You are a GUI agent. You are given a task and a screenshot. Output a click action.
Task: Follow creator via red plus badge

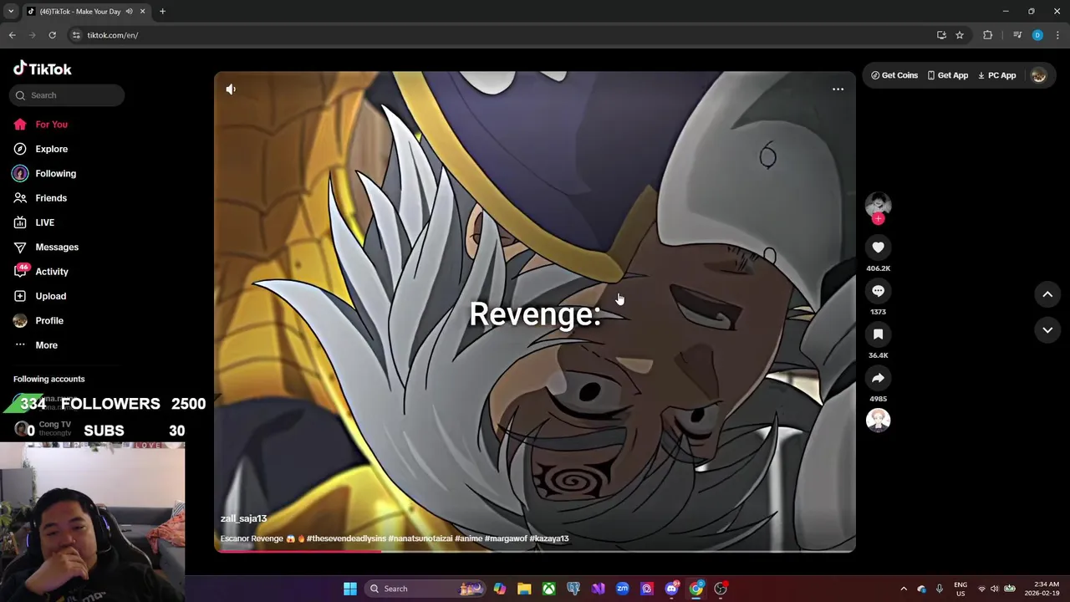pyautogui.click(x=878, y=219)
